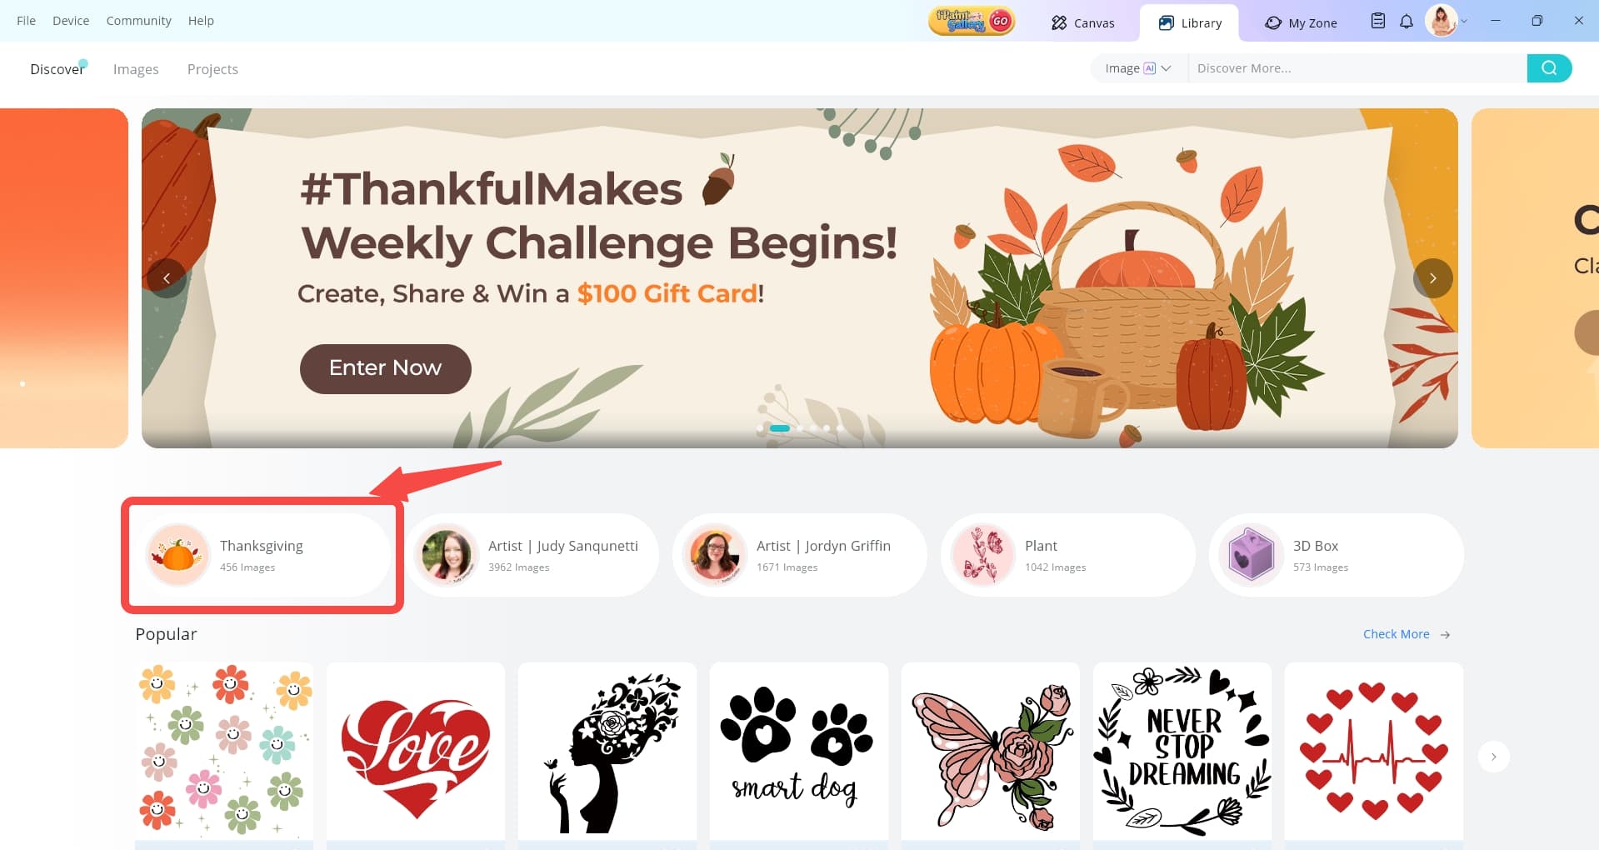
Task: Open the 3D Box category
Action: coord(1337,555)
